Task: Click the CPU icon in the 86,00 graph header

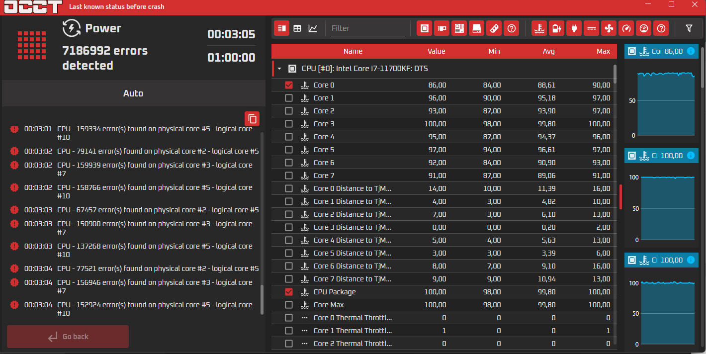Action: 632,51
